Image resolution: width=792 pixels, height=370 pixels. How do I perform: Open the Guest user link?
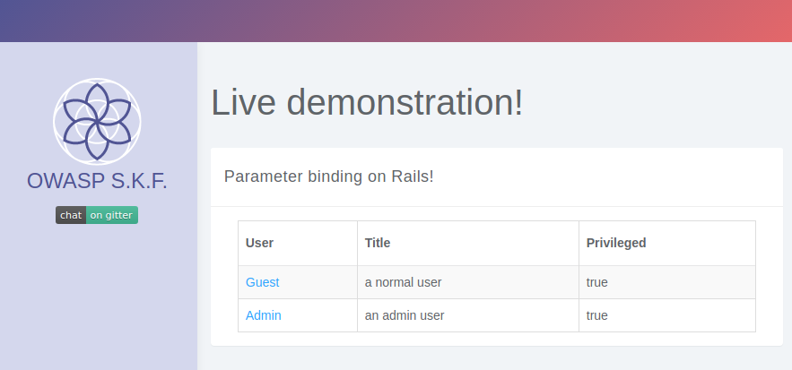pyautogui.click(x=262, y=282)
